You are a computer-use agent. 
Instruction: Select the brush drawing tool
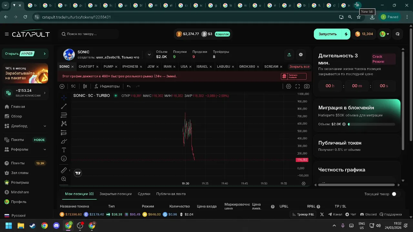point(64,141)
